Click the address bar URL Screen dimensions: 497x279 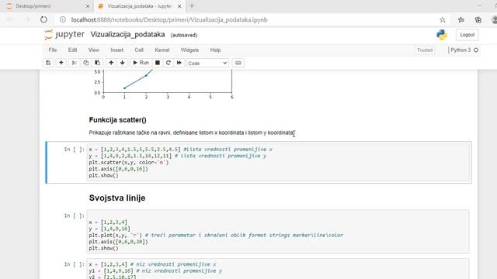[169, 19]
